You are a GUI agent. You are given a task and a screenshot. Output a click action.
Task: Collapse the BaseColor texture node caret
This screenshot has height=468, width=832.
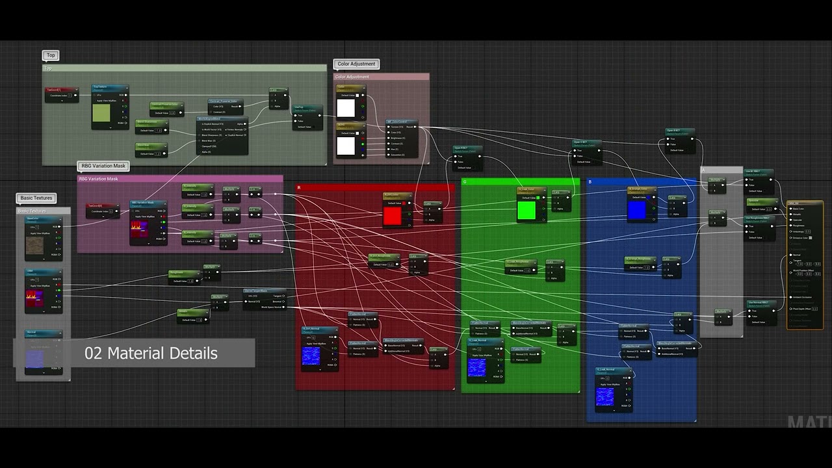coord(60,219)
